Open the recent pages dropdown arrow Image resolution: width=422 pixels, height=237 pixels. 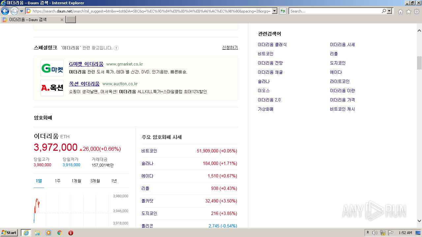(21, 11)
